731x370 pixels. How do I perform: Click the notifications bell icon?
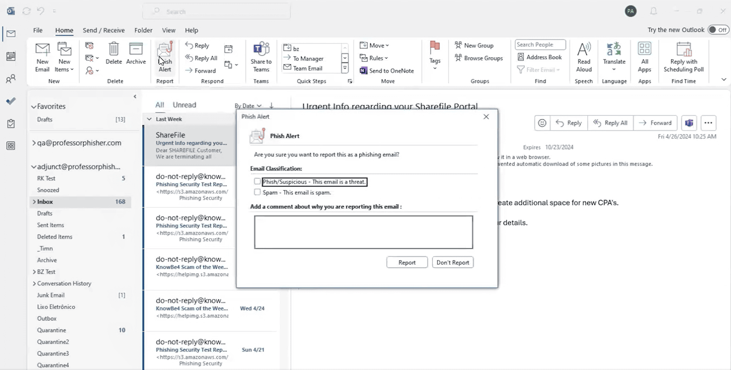654,11
